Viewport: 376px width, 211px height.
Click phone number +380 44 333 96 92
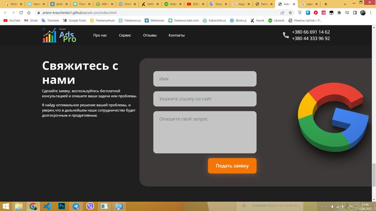tap(311, 38)
